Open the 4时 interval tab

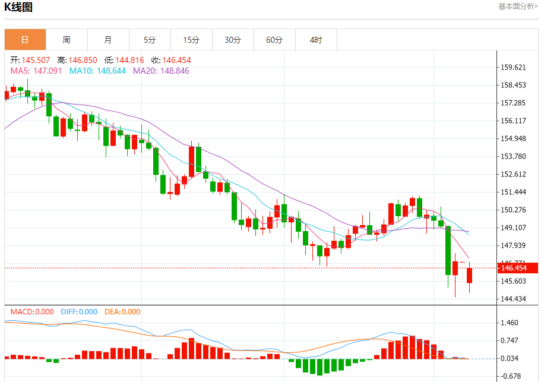point(316,40)
